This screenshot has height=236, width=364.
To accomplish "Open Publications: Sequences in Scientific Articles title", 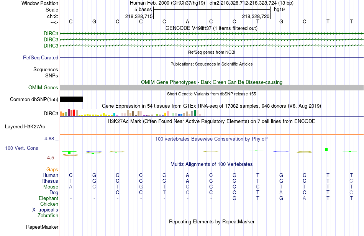I will (x=212, y=64).
